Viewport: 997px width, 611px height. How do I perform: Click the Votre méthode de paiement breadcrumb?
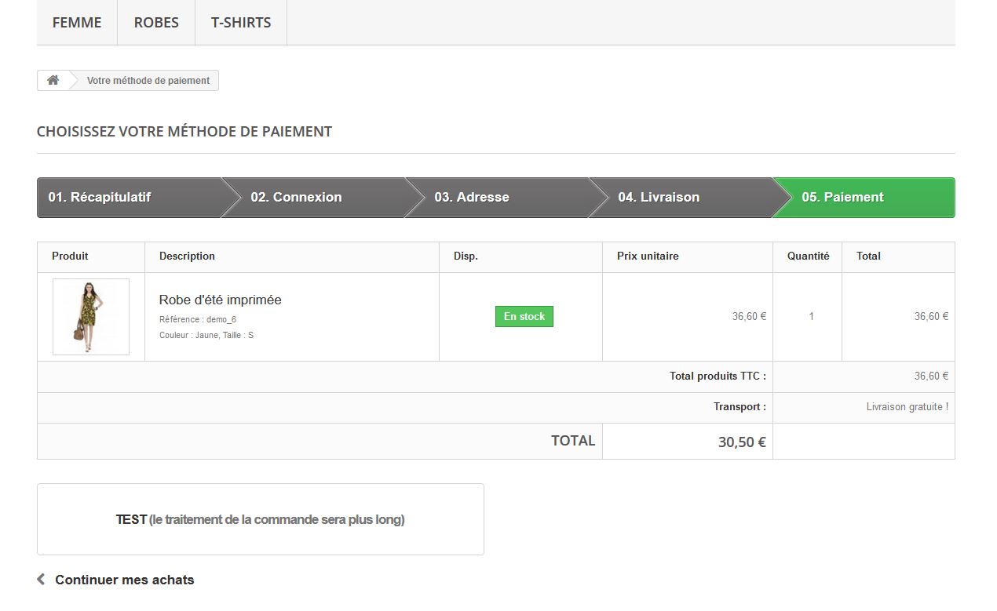[148, 81]
